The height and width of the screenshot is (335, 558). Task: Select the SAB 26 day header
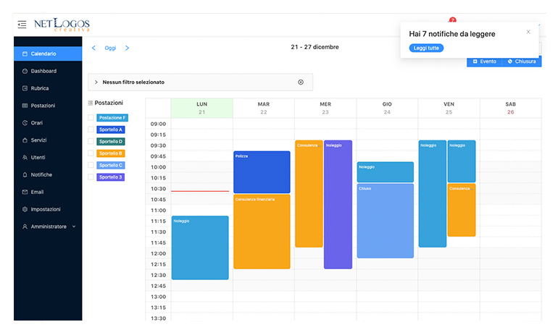[511, 108]
